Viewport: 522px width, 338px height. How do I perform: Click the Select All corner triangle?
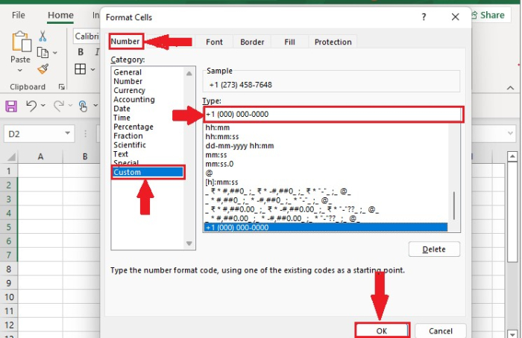pyautogui.click(x=11, y=156)
